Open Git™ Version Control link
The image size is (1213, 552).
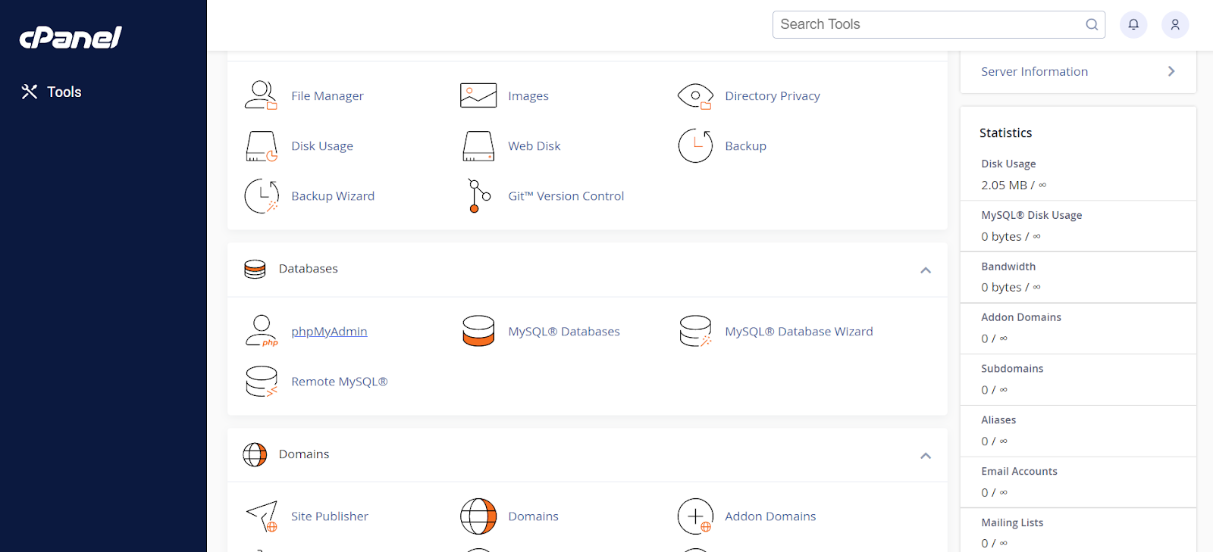[566, 196]
